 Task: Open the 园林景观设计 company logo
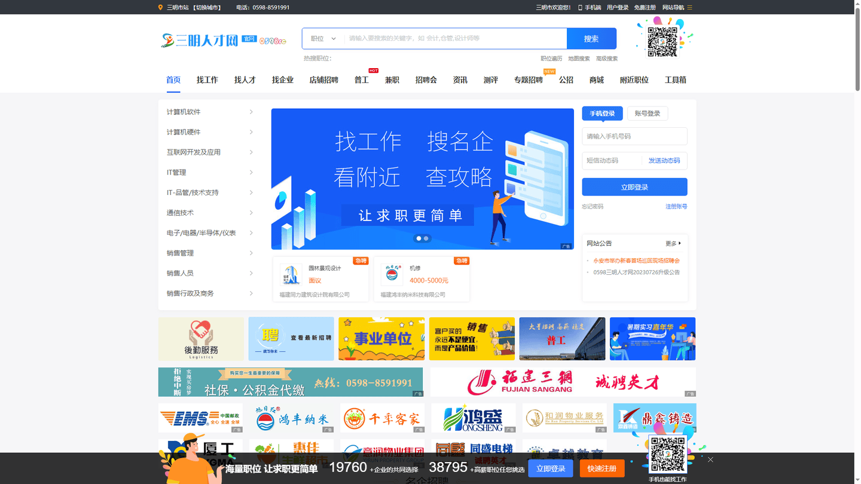coord(291,274)
